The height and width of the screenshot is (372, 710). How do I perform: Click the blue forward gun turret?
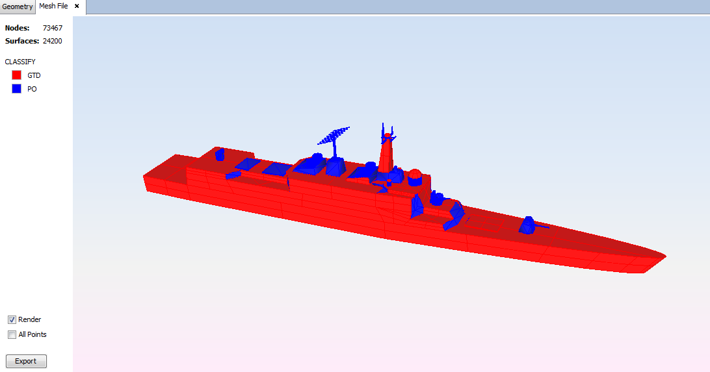coord(529,225)
